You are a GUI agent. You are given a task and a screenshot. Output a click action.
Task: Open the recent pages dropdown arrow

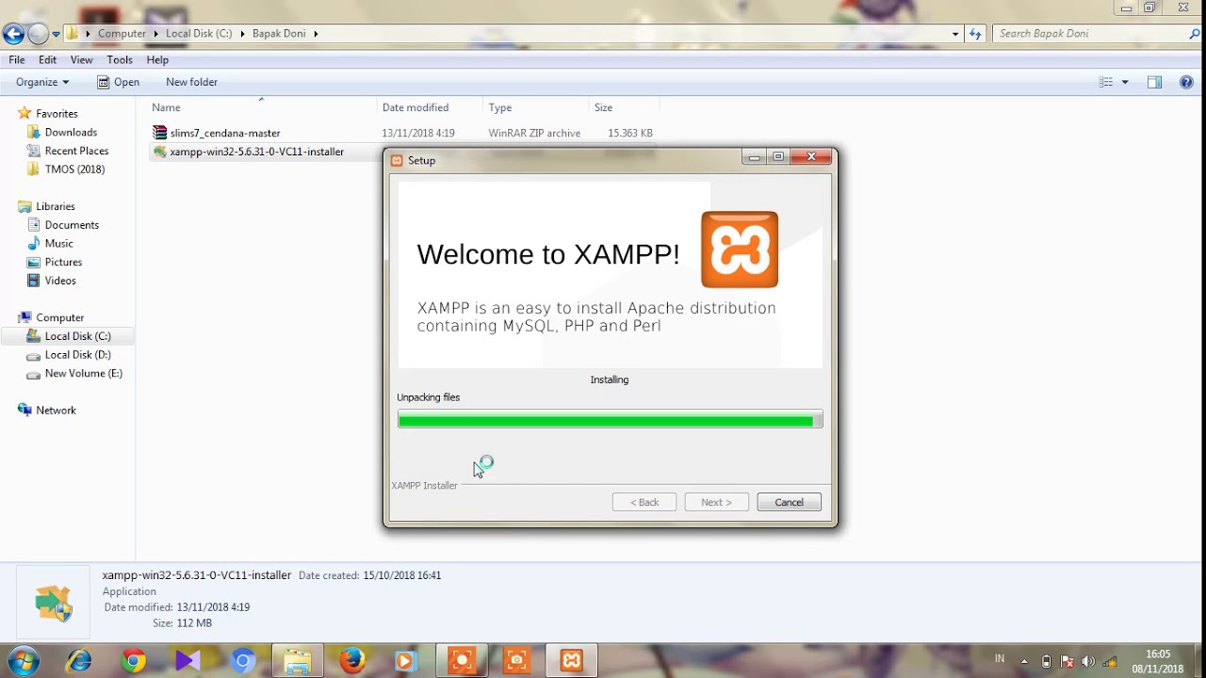click(57, 34)
